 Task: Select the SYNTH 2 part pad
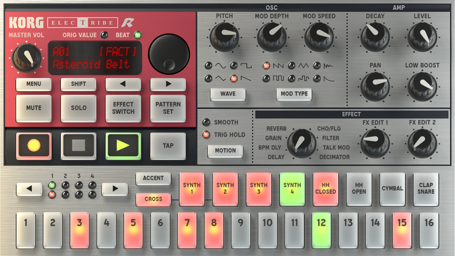[x=225, y=189]
